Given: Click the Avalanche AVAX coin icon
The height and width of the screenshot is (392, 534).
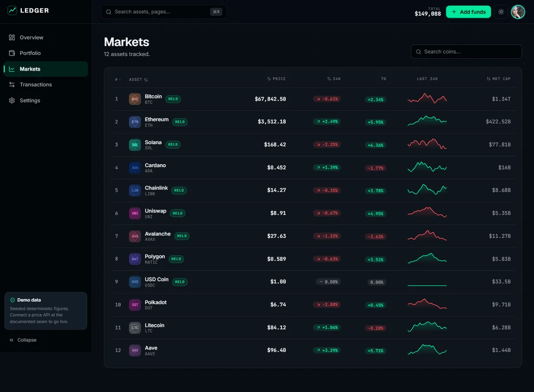Looking at the screenshot, I should 135,236.
